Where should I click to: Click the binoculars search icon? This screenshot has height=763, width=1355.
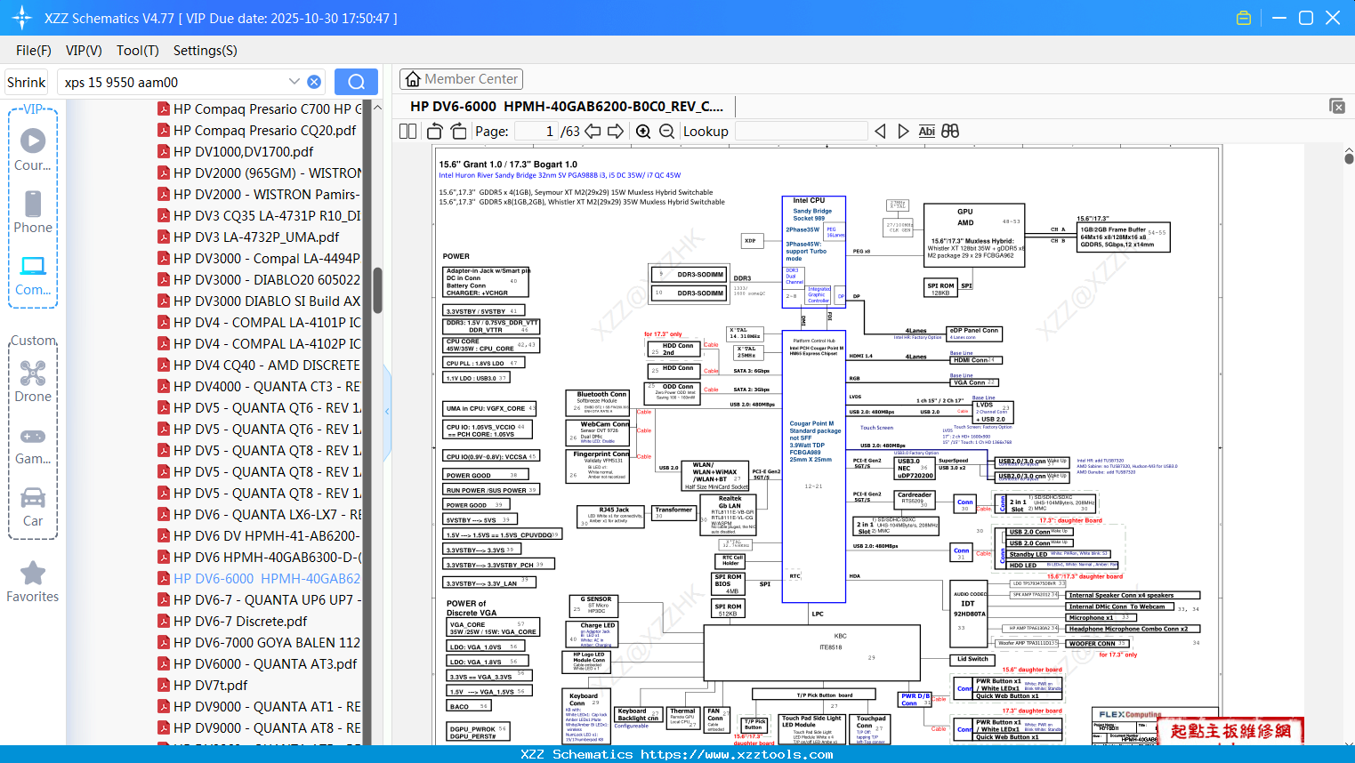click(x=950, y=132)
